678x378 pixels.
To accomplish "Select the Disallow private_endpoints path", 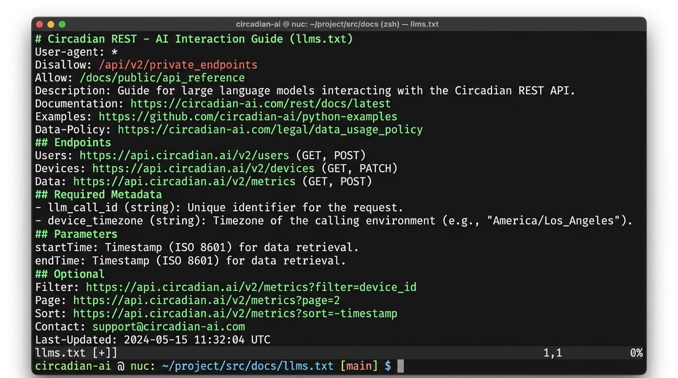I will (178, 64).
